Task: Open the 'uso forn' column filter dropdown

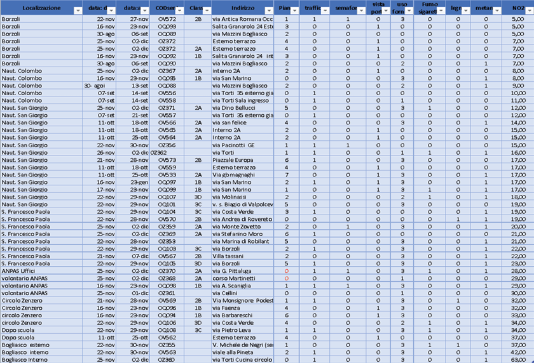Action: 409,11
